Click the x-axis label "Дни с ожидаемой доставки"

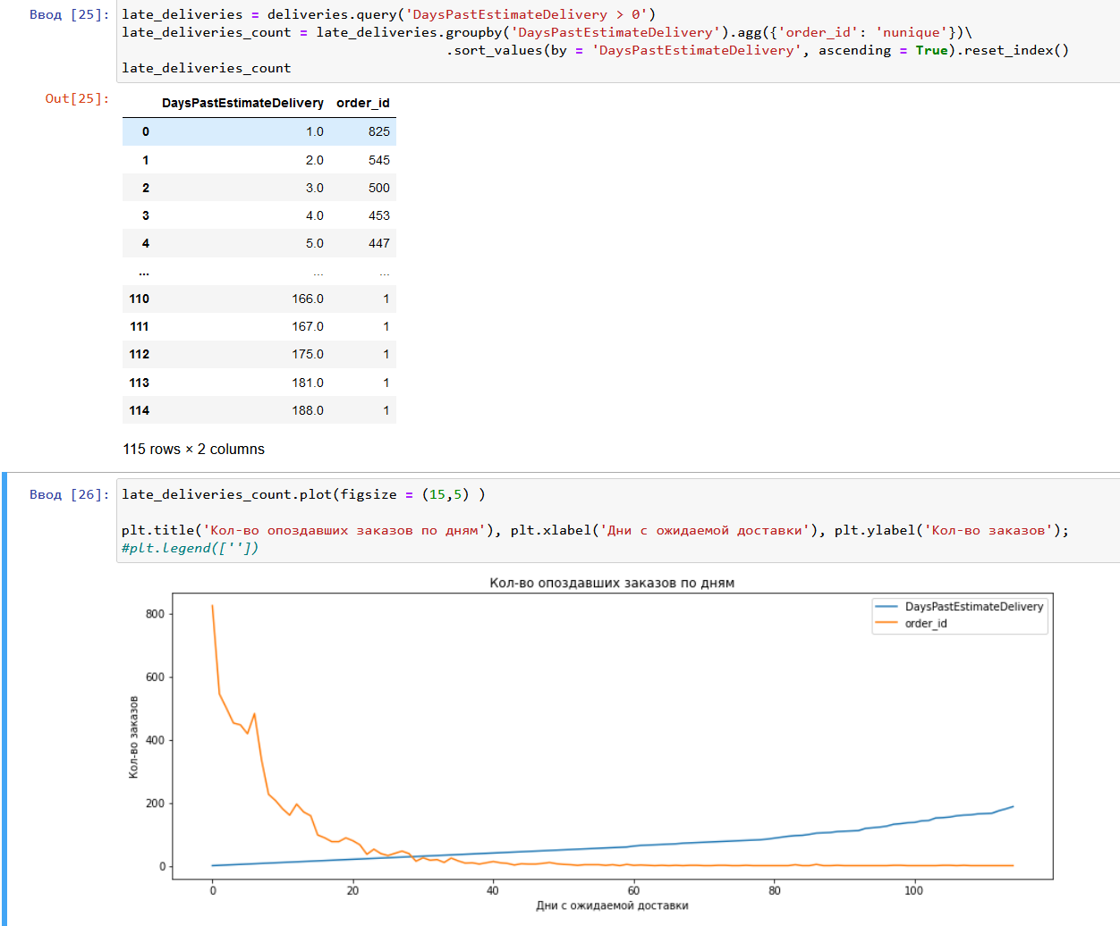(611, 905)
